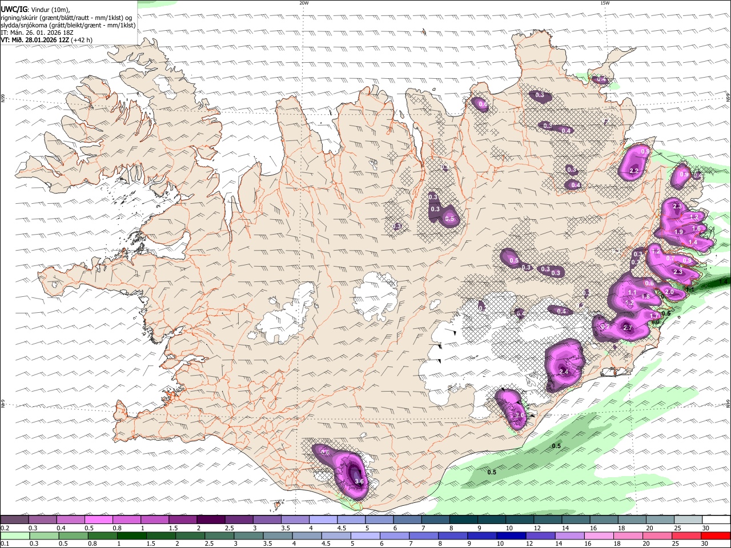Click the "VT: Mið. 28.01.2026 12Z (+42 h)" line

tap(47, 40)
